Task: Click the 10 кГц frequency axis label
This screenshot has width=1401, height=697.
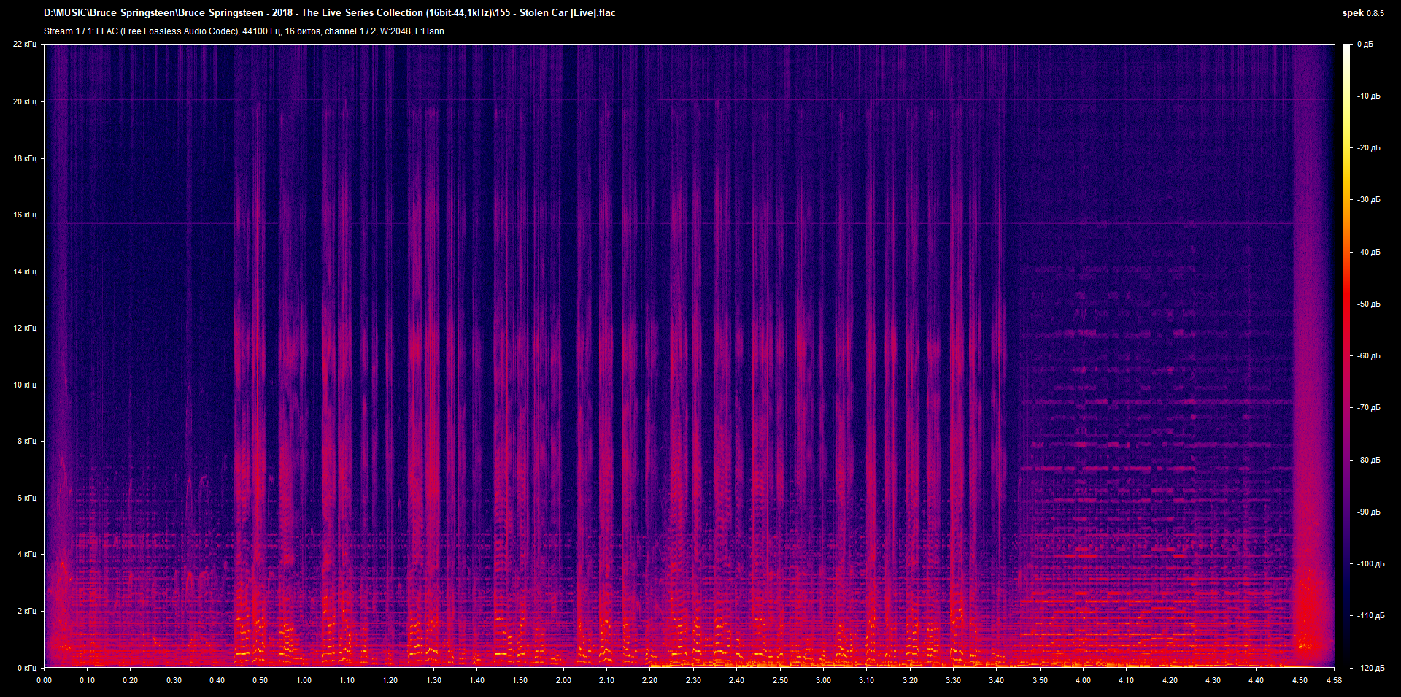Action: click(x=24, y=385)
